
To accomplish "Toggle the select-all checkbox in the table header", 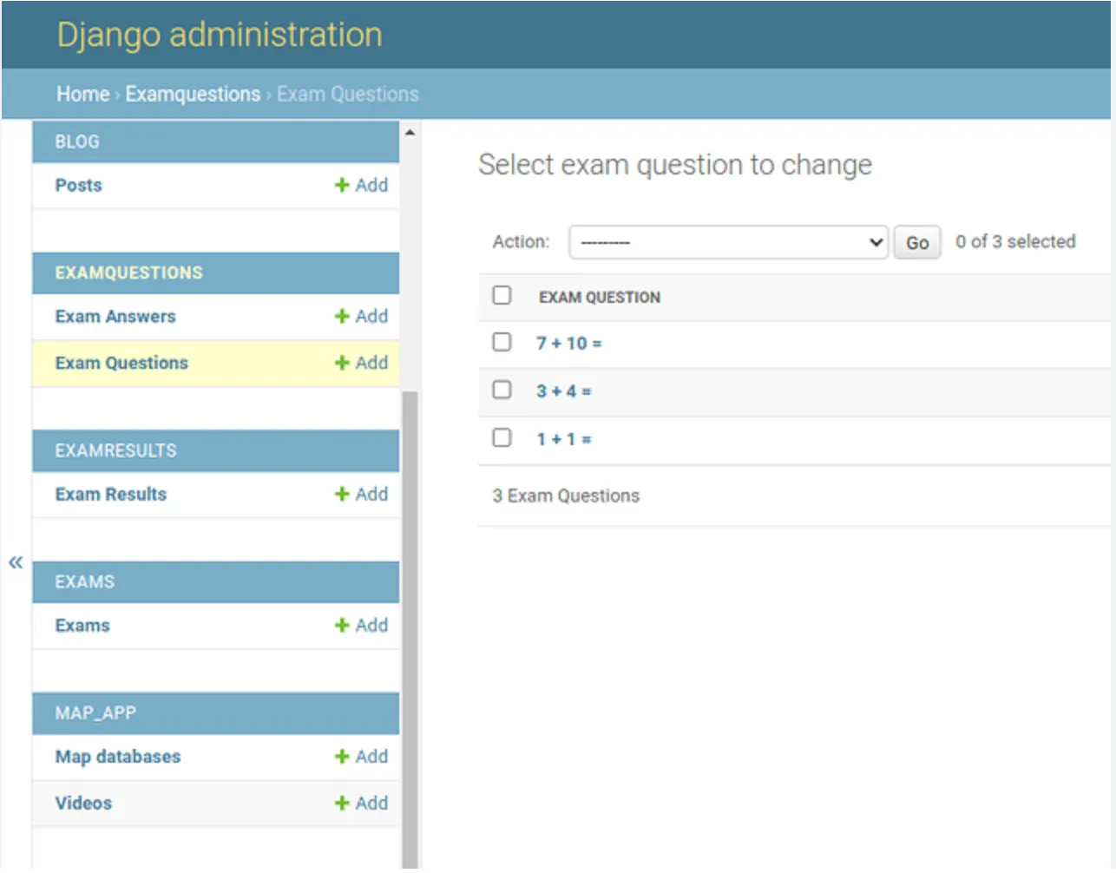I will (502, 295).
